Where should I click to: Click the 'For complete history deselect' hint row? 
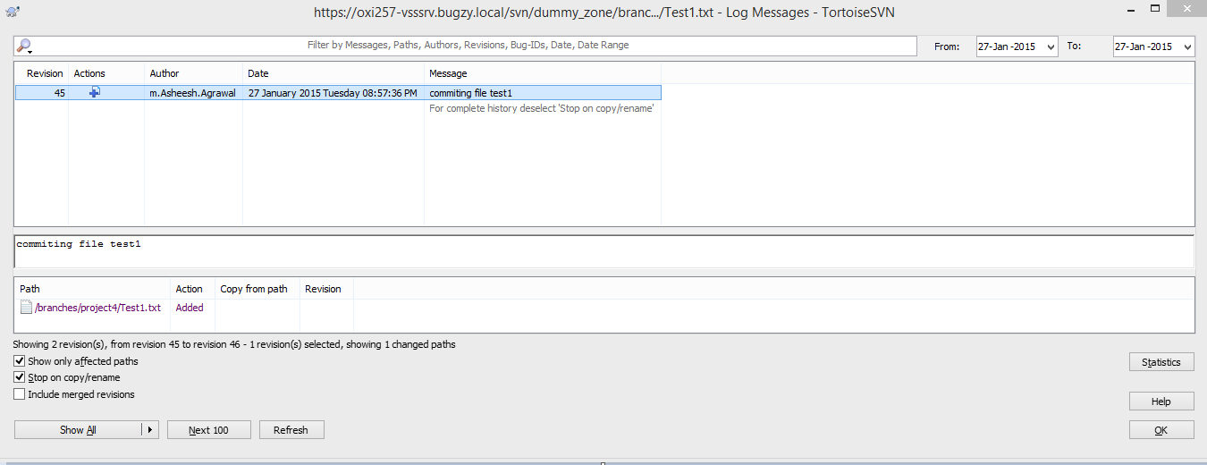tap(542, 108)
